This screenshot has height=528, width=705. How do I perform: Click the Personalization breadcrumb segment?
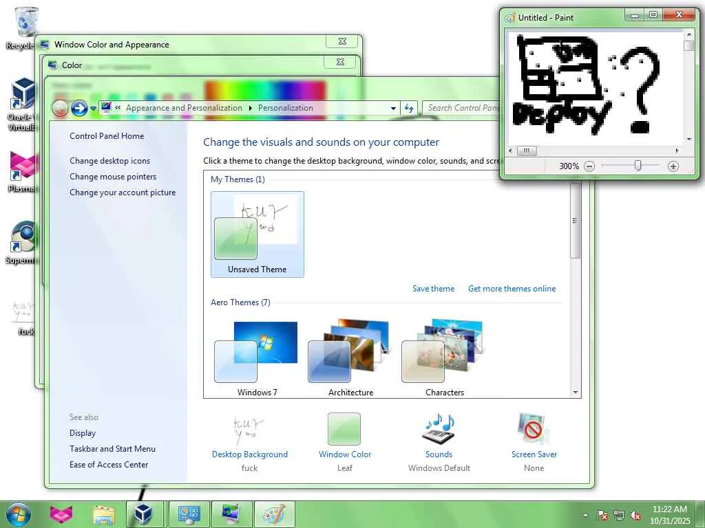tap(286, 108)
